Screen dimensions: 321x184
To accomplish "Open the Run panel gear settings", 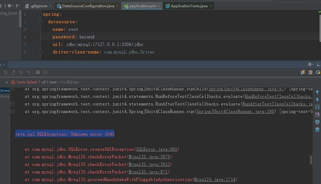I will [x=310, y=65].
